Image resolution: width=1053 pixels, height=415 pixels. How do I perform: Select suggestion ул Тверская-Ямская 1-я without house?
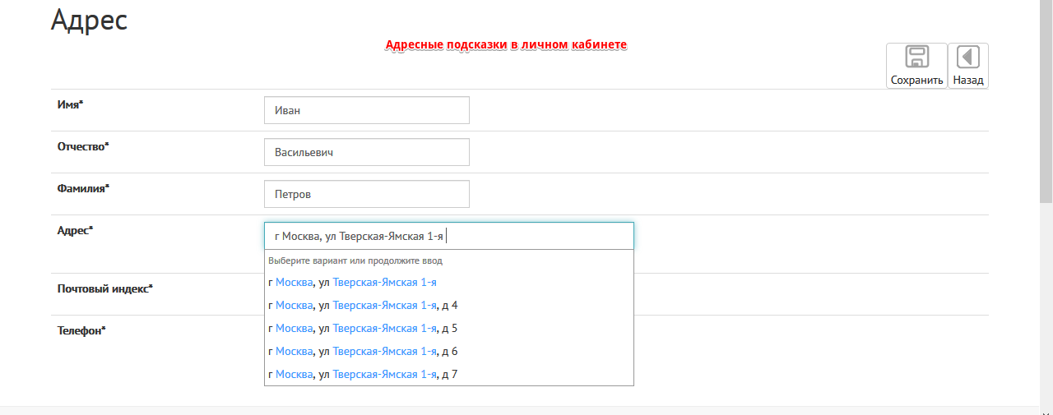click(x=449, y=282)
